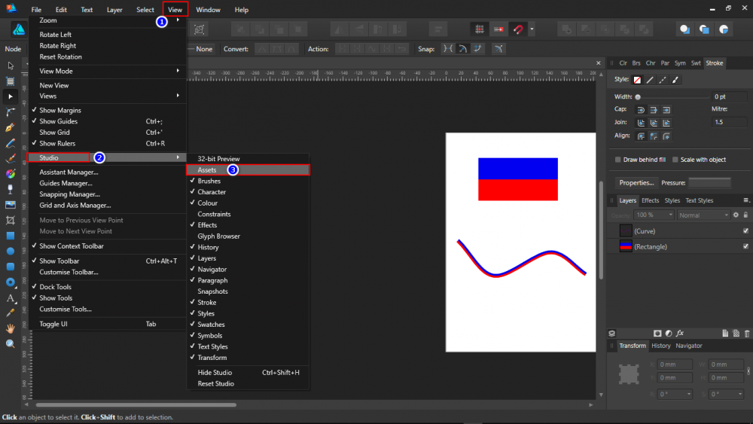Enable Draw behind fill checkbox
Viewport: 753px width, 424px height.
[x=618, y=160]
